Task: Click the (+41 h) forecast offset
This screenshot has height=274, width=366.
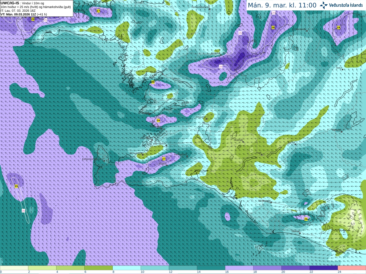Action: [x=42, y=14]
